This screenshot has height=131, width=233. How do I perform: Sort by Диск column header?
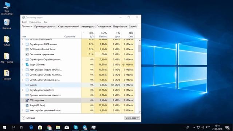(115, 35)
